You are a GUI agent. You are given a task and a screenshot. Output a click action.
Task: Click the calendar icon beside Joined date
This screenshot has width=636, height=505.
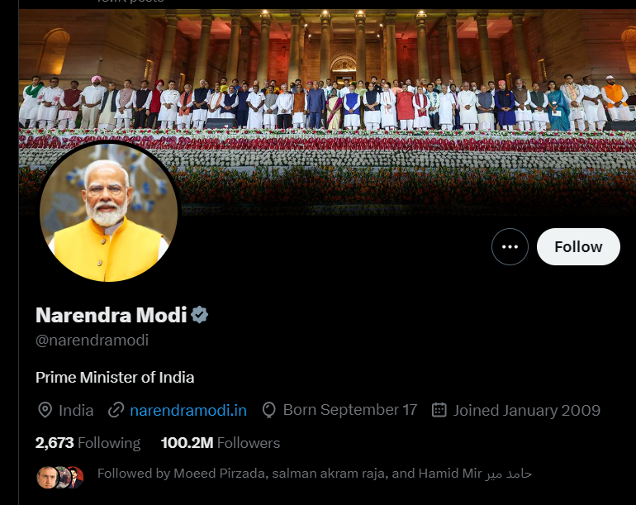[x=439, y=410]
